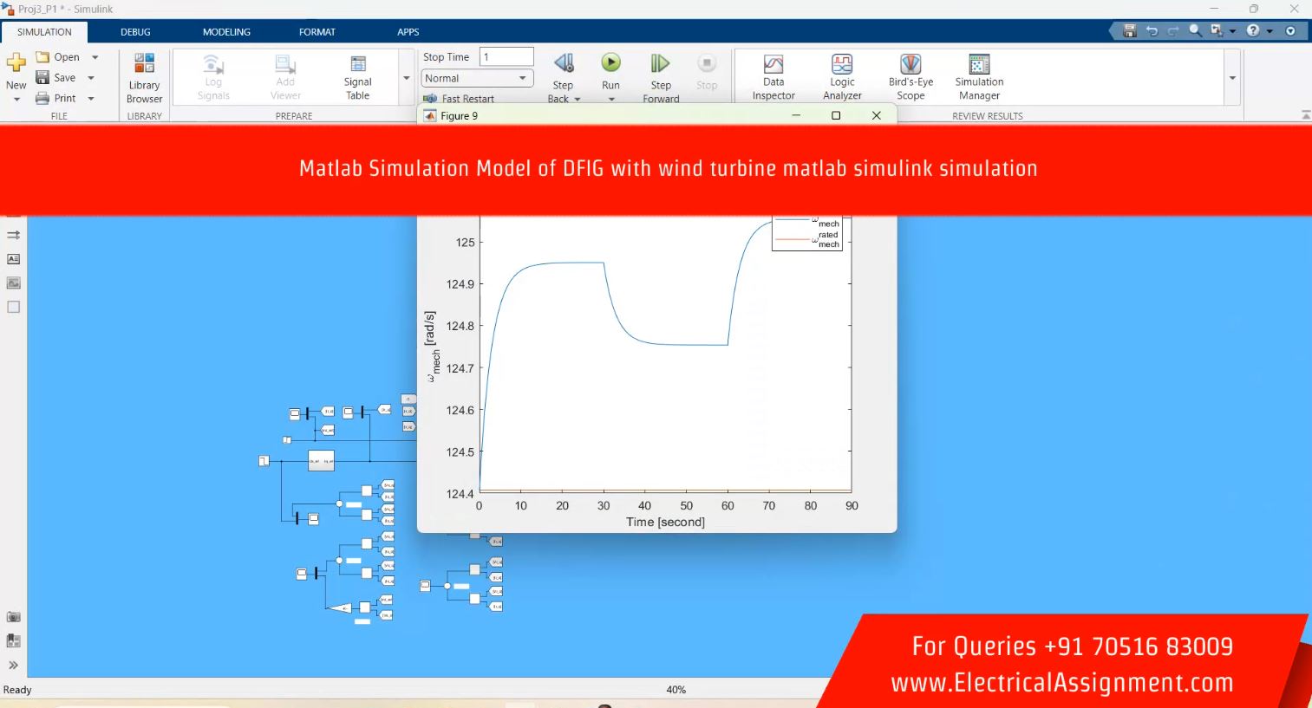Expand the Favorite Commands dropdown arrow
Screen dimensions: 1312x708
click(1232, 31)
